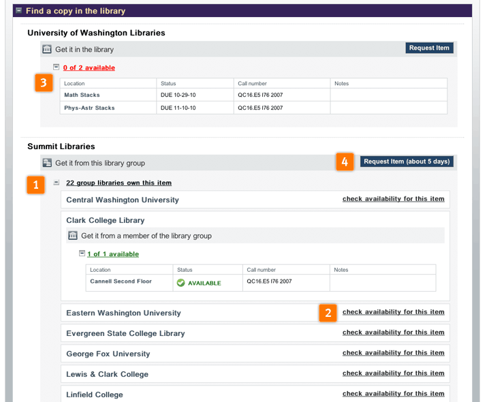This screenshot has width=489, height=402.
Task: Click the library group icon beside 'Get it from this library group'
Action: 46,163
